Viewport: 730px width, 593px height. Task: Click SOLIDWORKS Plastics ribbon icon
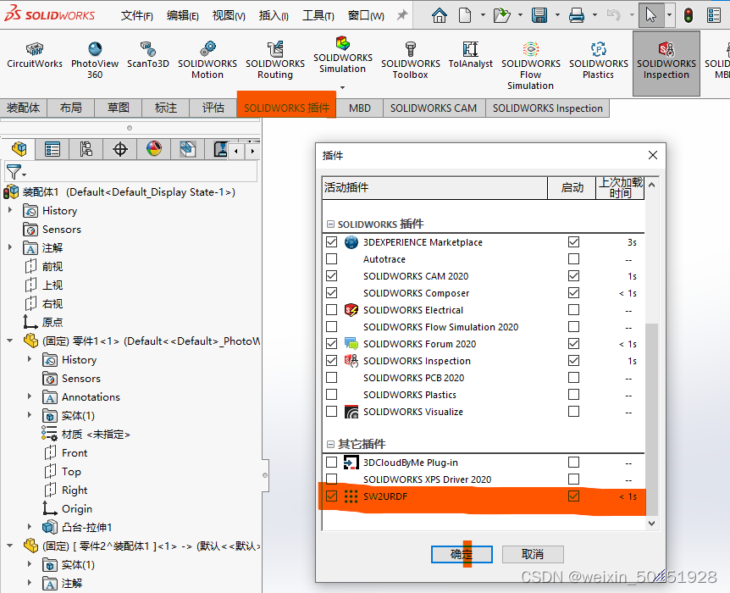(x=598, y=60)
